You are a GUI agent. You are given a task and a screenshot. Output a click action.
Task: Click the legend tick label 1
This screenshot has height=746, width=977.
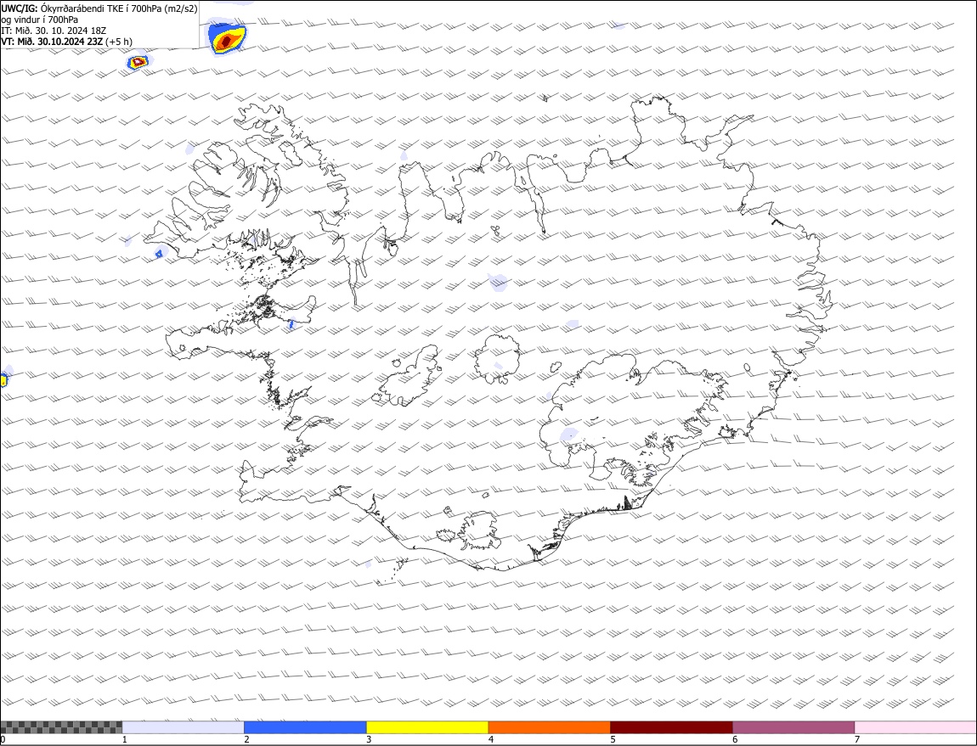[125, 739]
